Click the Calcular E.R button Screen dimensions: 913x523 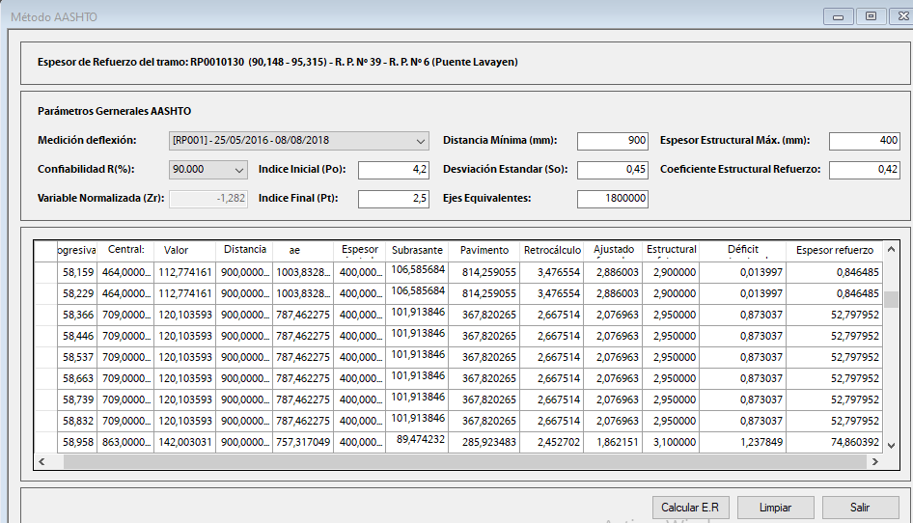pyautogui.click(x=689, y=508)
